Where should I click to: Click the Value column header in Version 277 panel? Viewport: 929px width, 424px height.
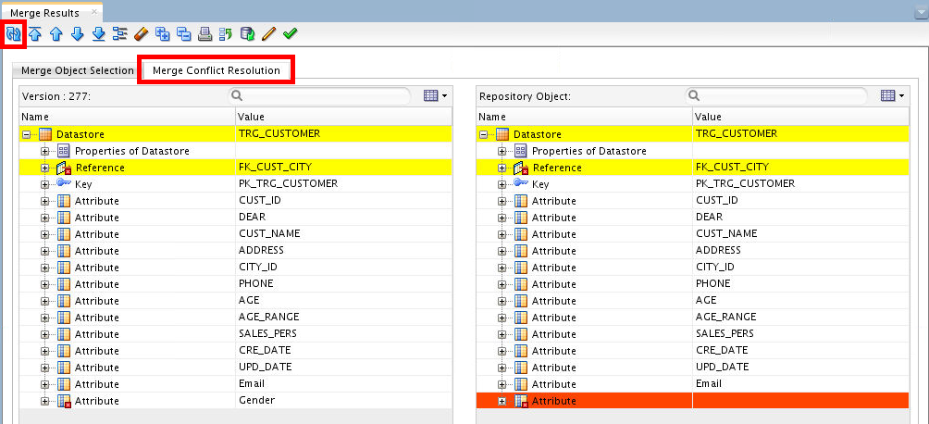[x=343, y=117]
